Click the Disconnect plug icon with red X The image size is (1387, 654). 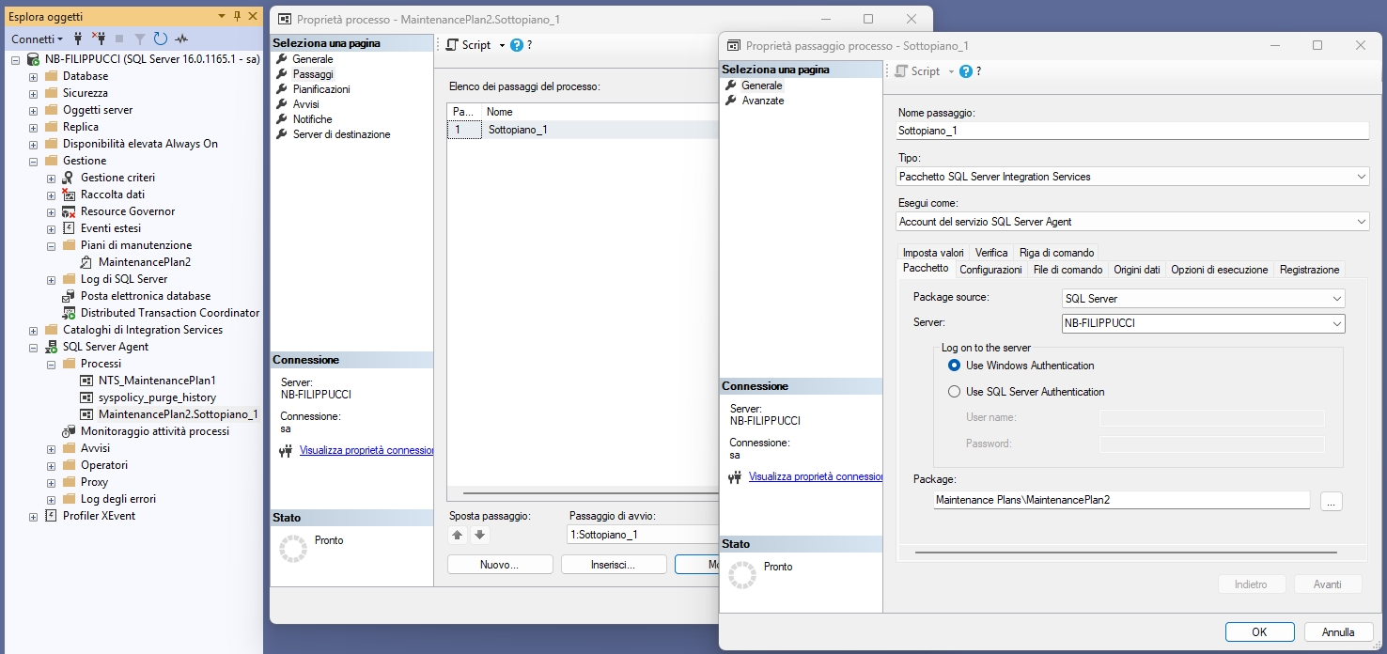point(99,39)
